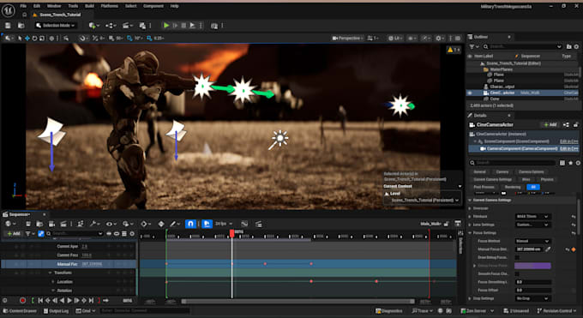Enable the Smooth Focus Changes checkbox
The width and height of the screenshot is (583, 318).
(x=517, y=273)
